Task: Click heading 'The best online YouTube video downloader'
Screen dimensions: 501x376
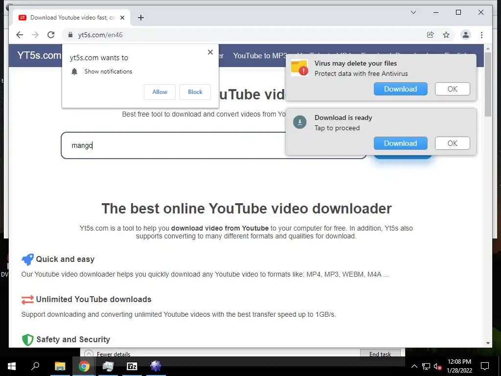Action: coord(247,209)
